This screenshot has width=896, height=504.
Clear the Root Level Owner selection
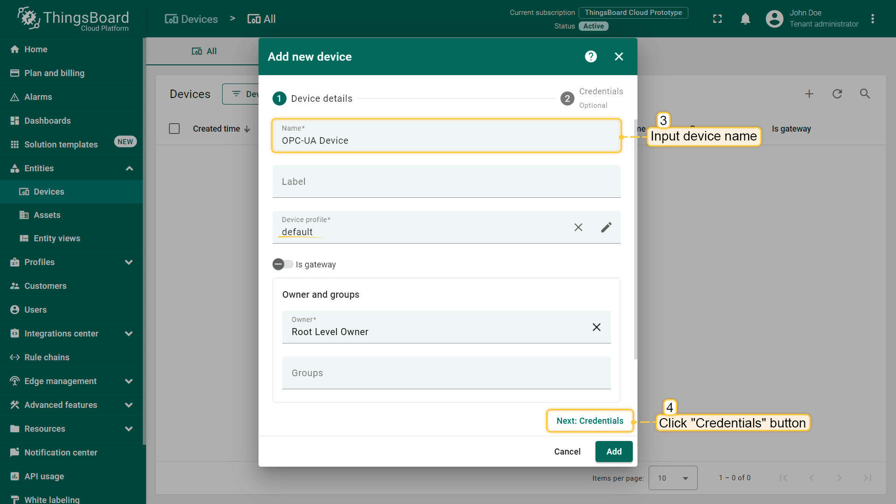tap(596, 327)
